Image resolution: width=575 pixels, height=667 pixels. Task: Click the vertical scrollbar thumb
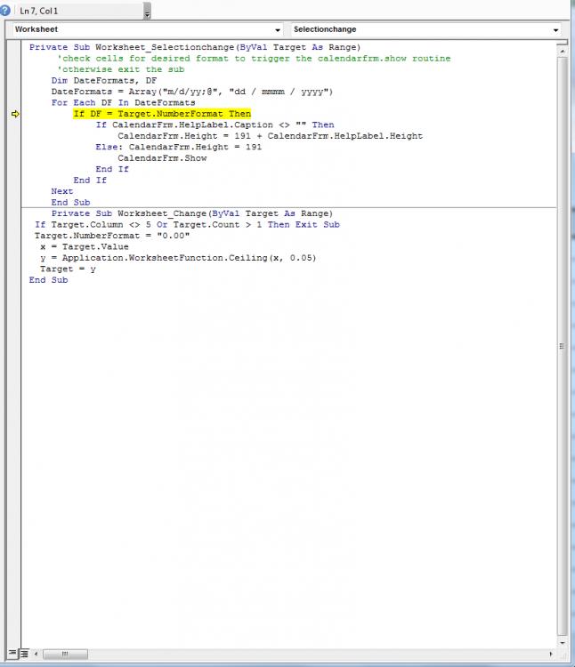563,346
